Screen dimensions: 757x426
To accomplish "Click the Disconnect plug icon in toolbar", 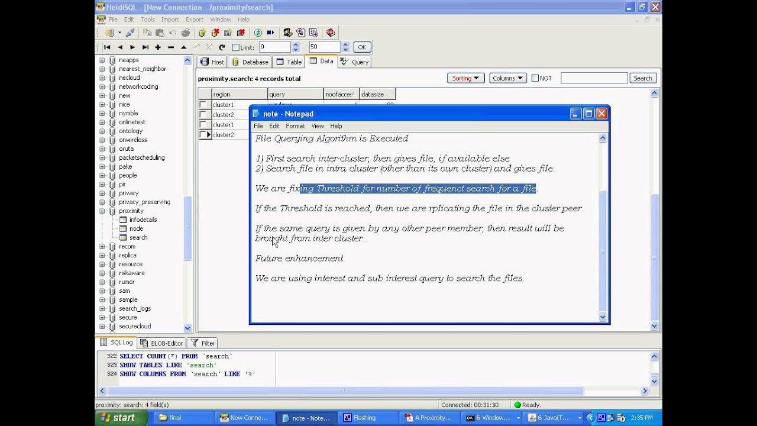I will [130, 33].
